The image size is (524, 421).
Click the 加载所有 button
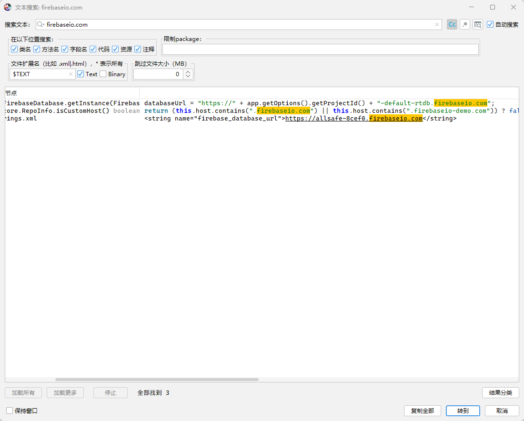[23, 392]
